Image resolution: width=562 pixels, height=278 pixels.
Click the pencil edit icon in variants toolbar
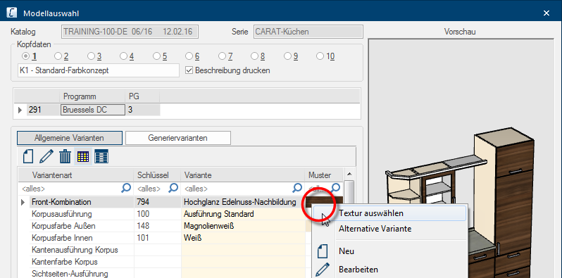point(46,156)
